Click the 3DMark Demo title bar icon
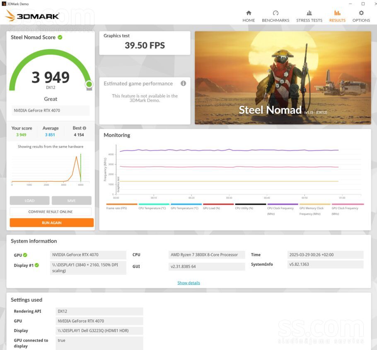377x350 pixels. point(4,4)
